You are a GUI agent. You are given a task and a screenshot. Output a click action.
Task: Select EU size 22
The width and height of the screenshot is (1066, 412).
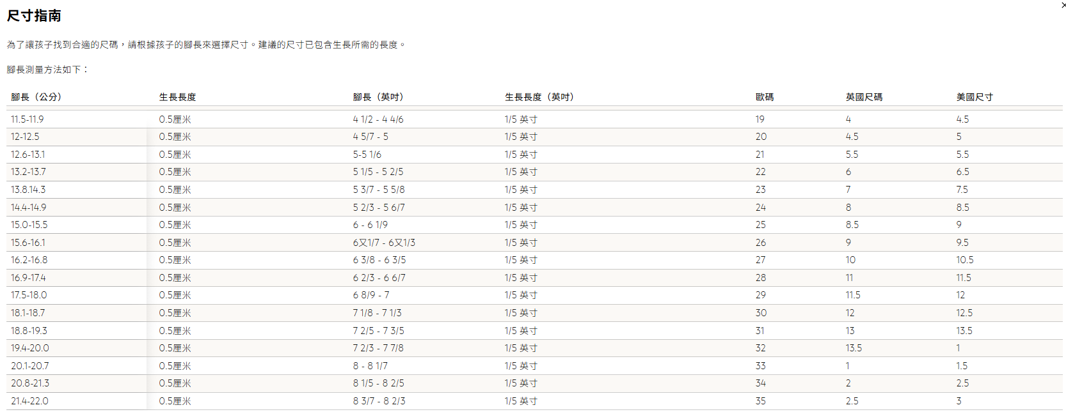[x=761, y=172]
